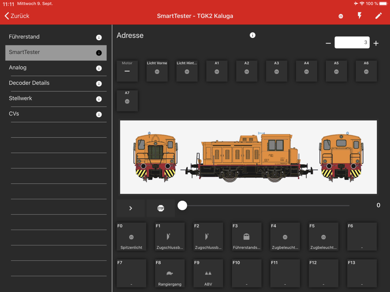Activate F0 Spitzenlicht function
The image size is (390, 292).
[131, 237]
